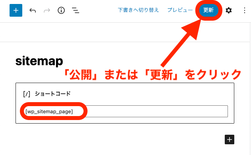Viewport: 251px width, 155px height.
Task: Open the three-dot options menu
Action: pyautogui.click(x=245, y=11)
